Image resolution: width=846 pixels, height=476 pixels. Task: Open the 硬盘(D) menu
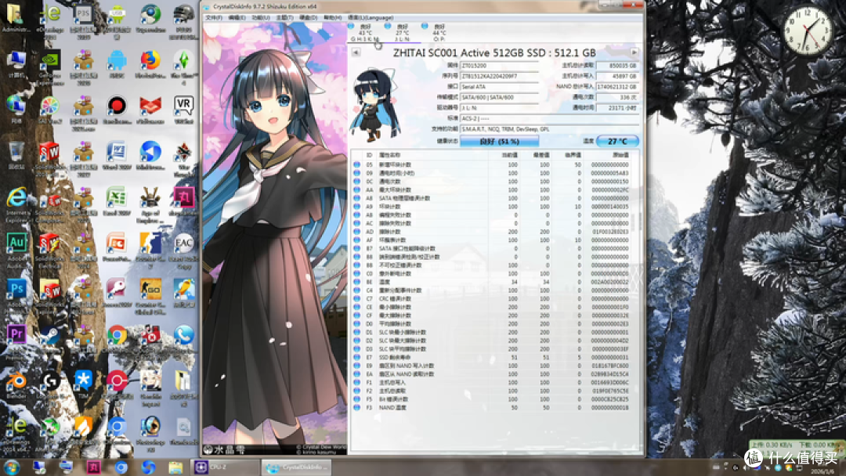click(309, 18)
